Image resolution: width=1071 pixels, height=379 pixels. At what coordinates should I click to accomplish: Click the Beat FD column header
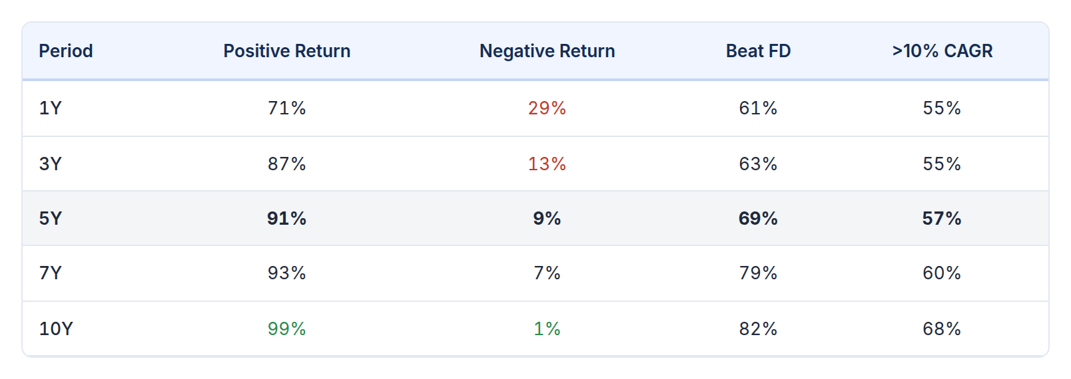pos(758,51)
